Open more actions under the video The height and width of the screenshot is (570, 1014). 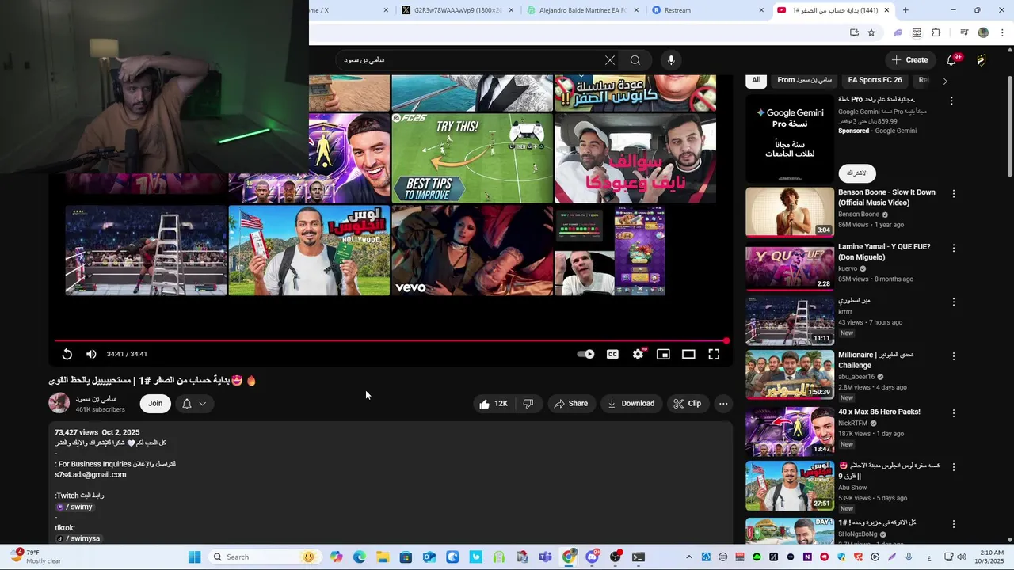pyautogui.click(x=723, y=404)
